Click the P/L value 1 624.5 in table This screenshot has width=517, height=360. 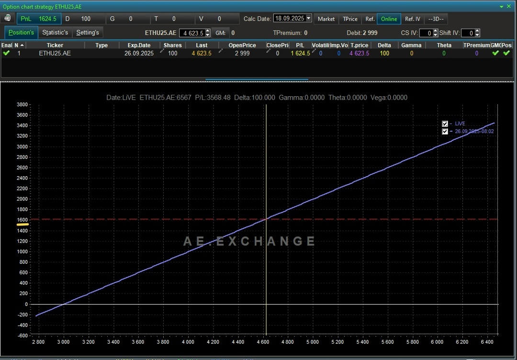pos(300,54)
